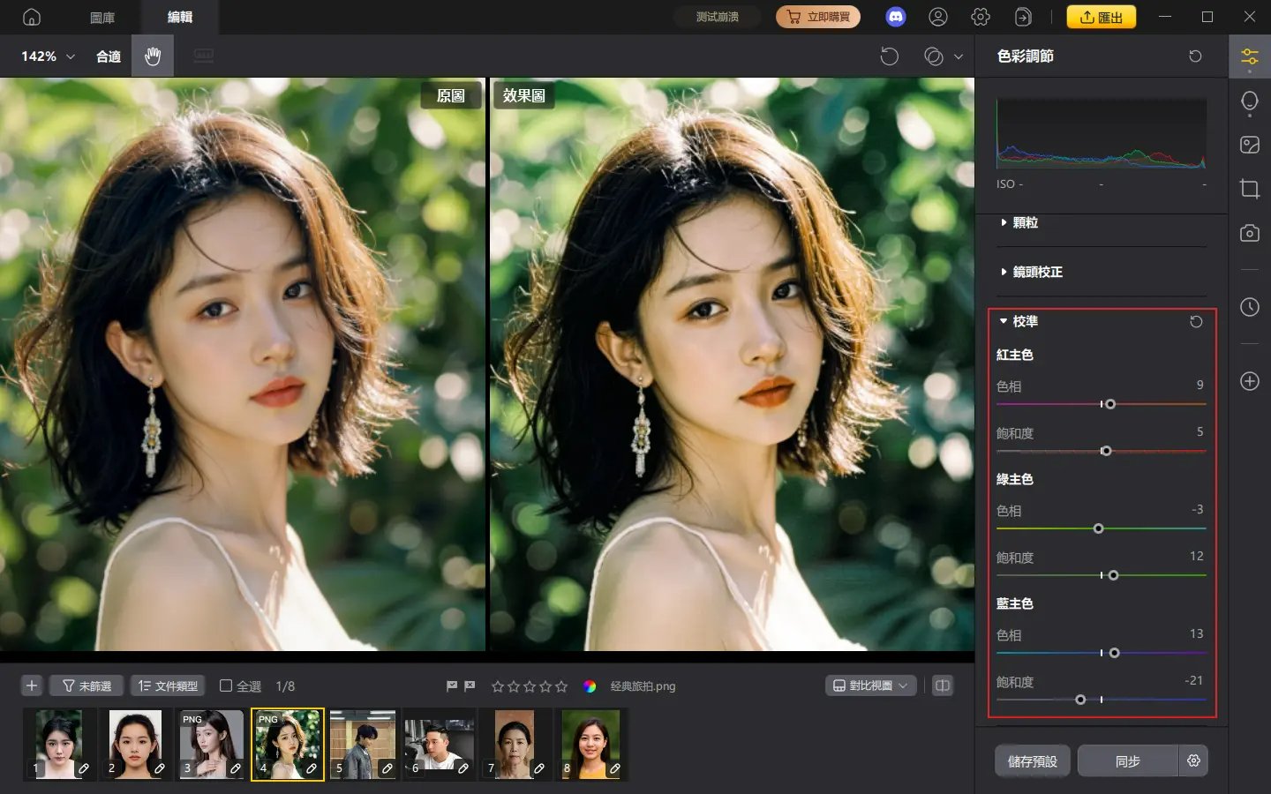Open the Discord community icon

pos(895,17)
